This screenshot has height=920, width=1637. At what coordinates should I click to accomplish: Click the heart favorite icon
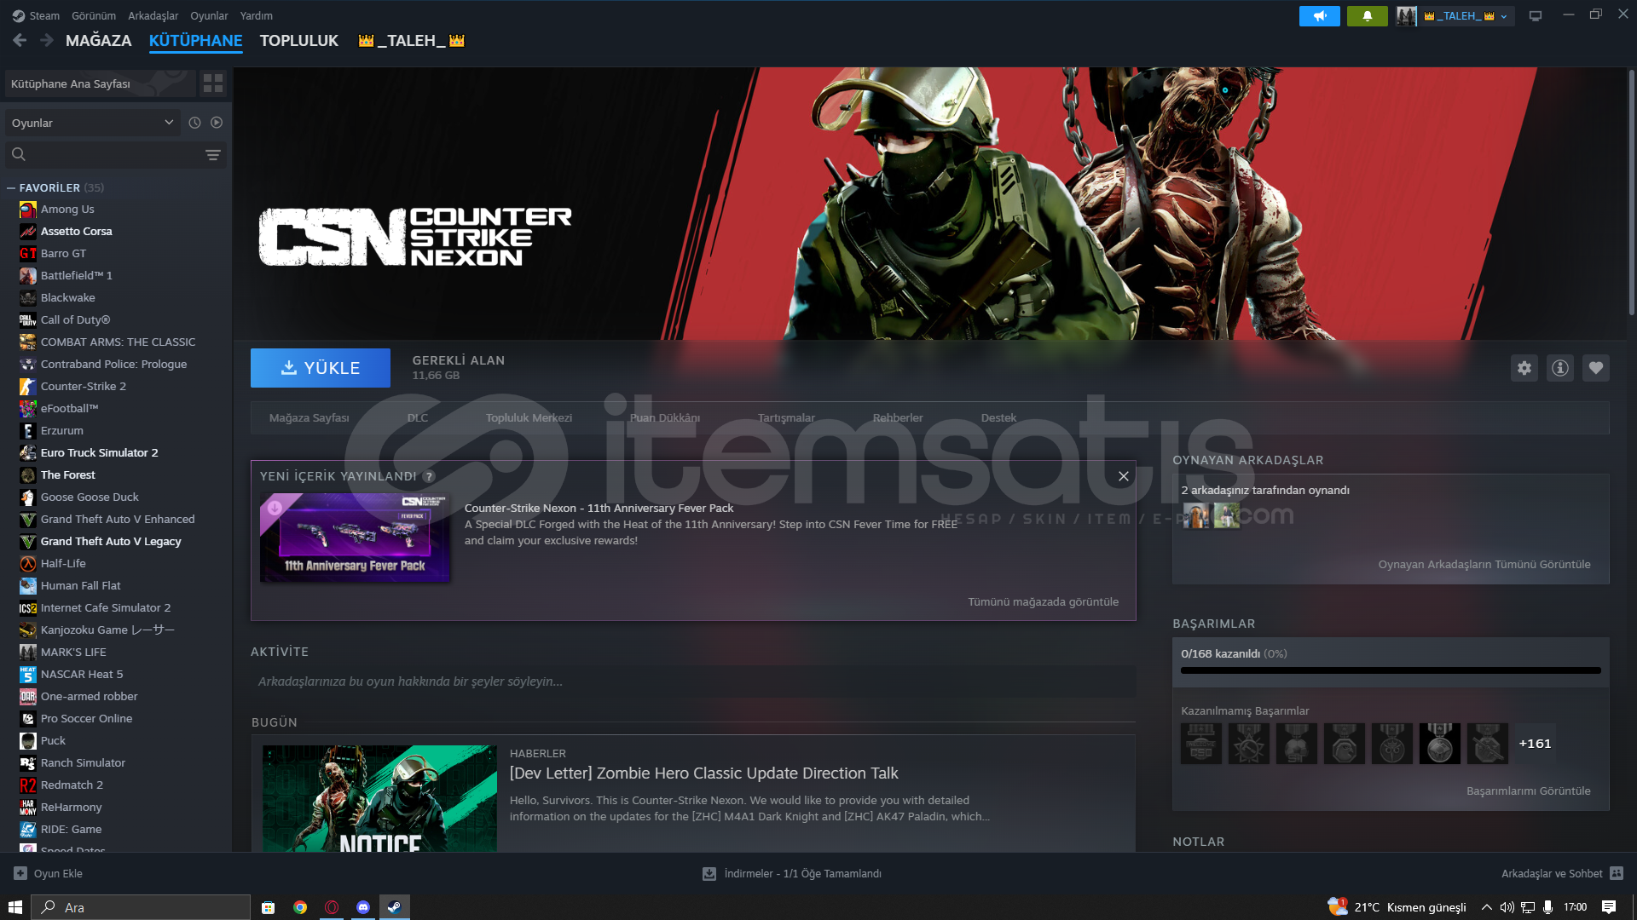point(1596,368)
